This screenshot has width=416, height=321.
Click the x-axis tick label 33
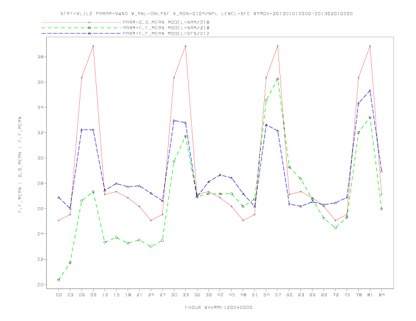point(185,295)
